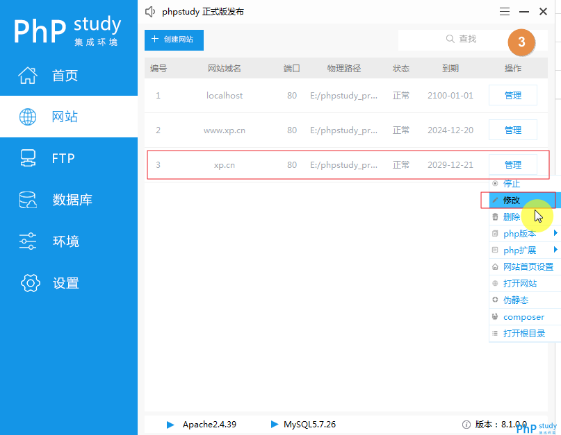This screenshot has width=561, height=435.
Task: Open 管理 dropdown for localhost site
Action: 513,95
